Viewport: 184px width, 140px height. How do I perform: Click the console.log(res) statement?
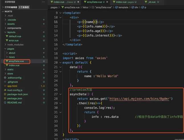tap(99, 108)
